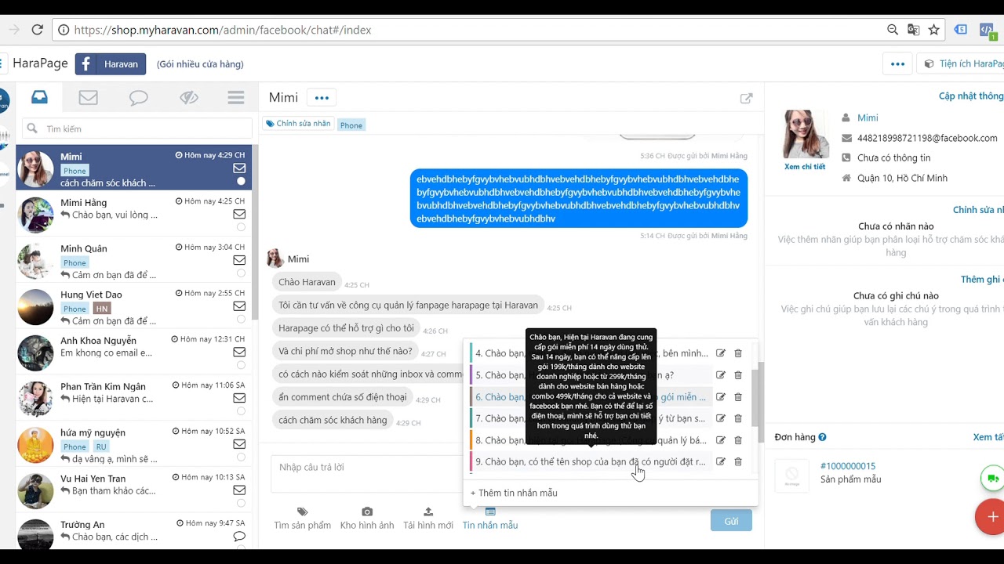Viewport: 1004px width, 564px height.
Task: Click Cập nhật thông tin link
Action: click(x=971, y=96)
